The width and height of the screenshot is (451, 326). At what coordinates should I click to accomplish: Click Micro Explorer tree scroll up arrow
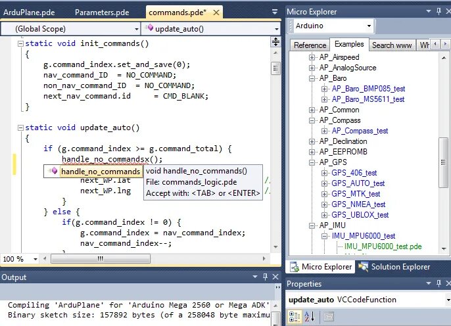pos(444,58)
